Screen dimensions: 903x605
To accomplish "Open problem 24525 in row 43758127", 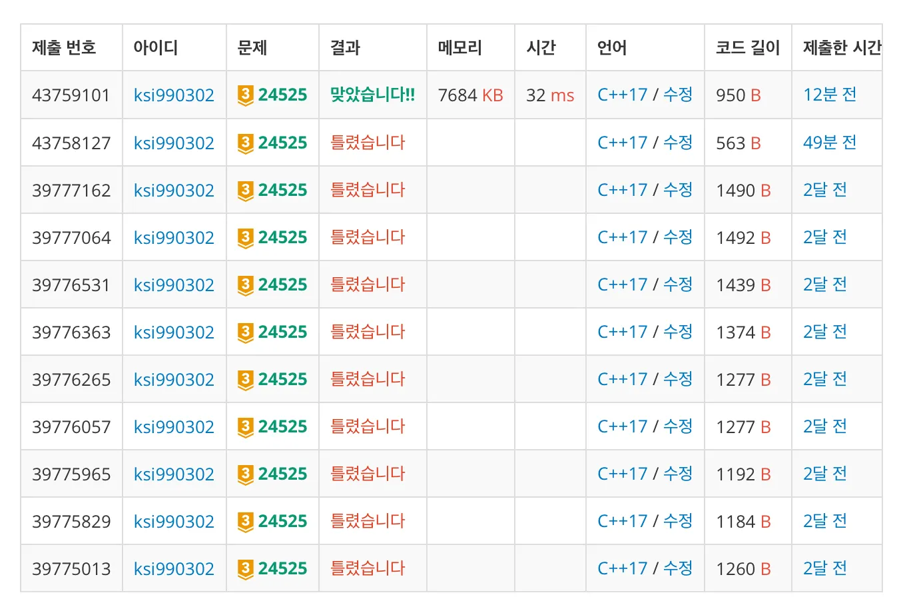I will pyautogui.click(x=282, y=143).
